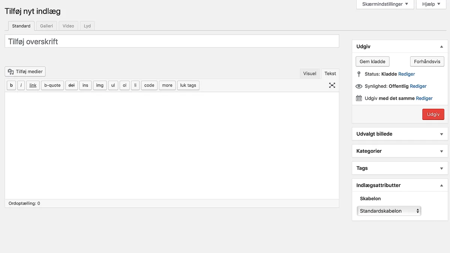Open the Skærmindstillinger dropdown
Viewport: 450px width, 253px height.
point(385,4)
